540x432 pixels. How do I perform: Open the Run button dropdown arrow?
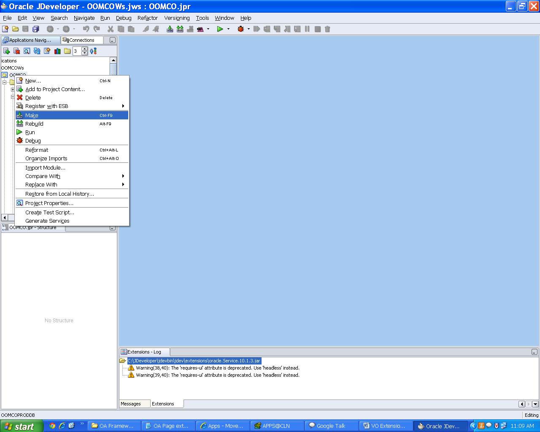pos(228,29)
